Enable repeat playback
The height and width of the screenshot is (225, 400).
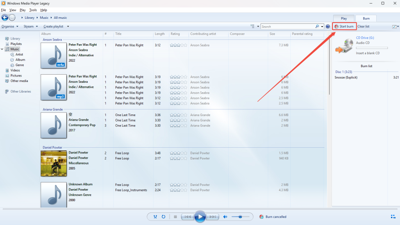[x=163, y=217]
